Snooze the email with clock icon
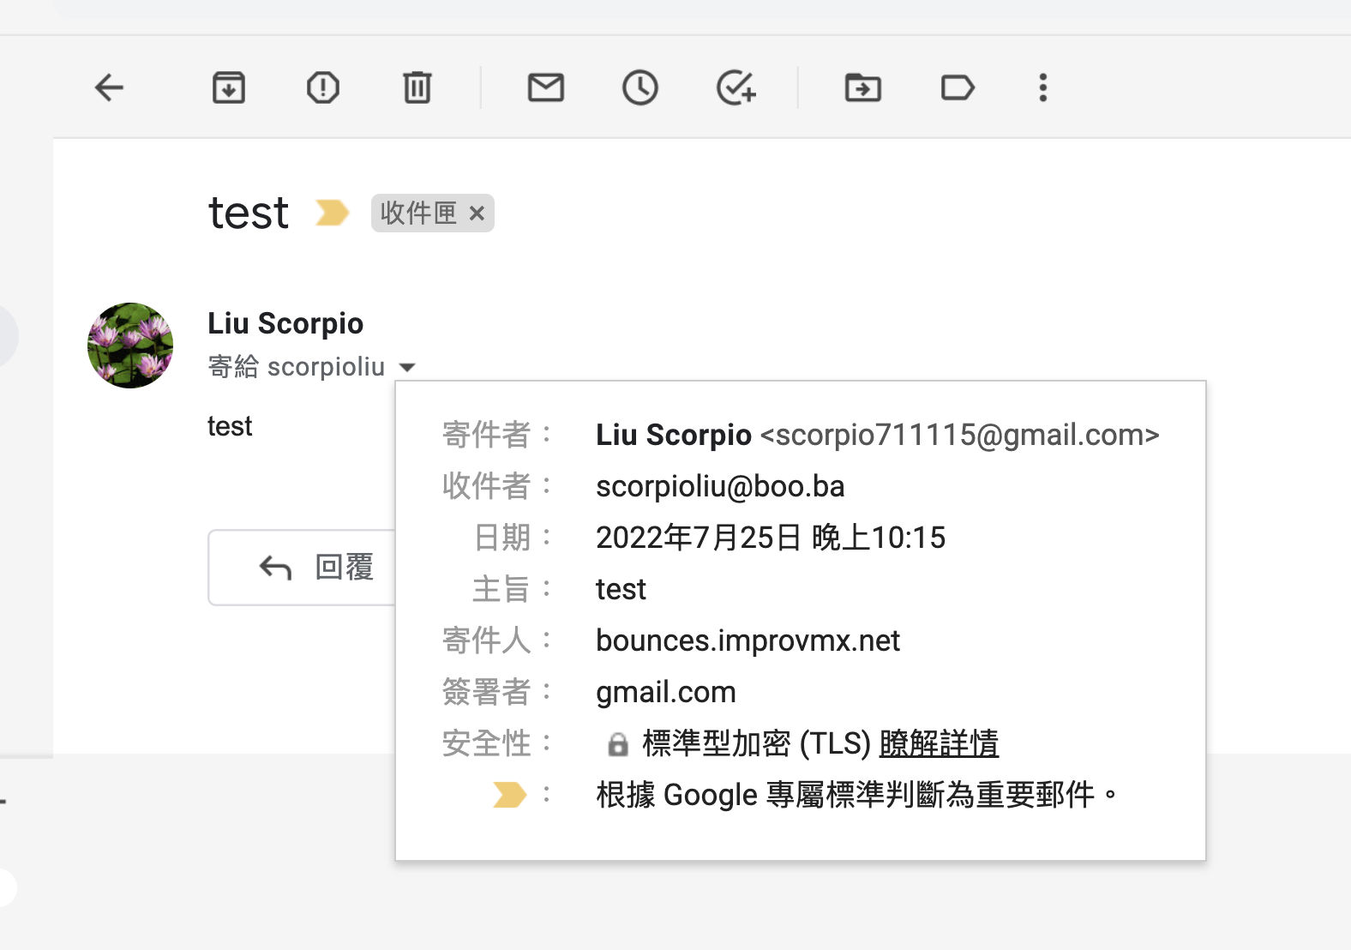 640,87
